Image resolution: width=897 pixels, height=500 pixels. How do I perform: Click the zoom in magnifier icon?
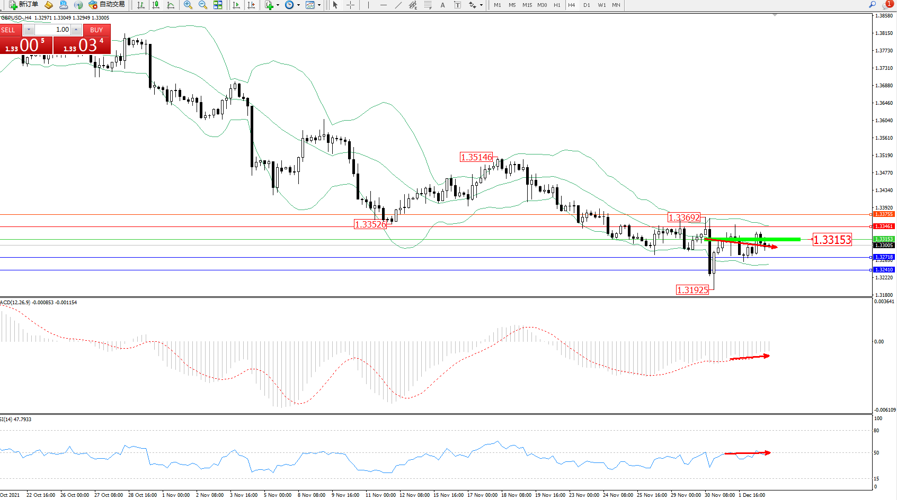pos(188,5)
